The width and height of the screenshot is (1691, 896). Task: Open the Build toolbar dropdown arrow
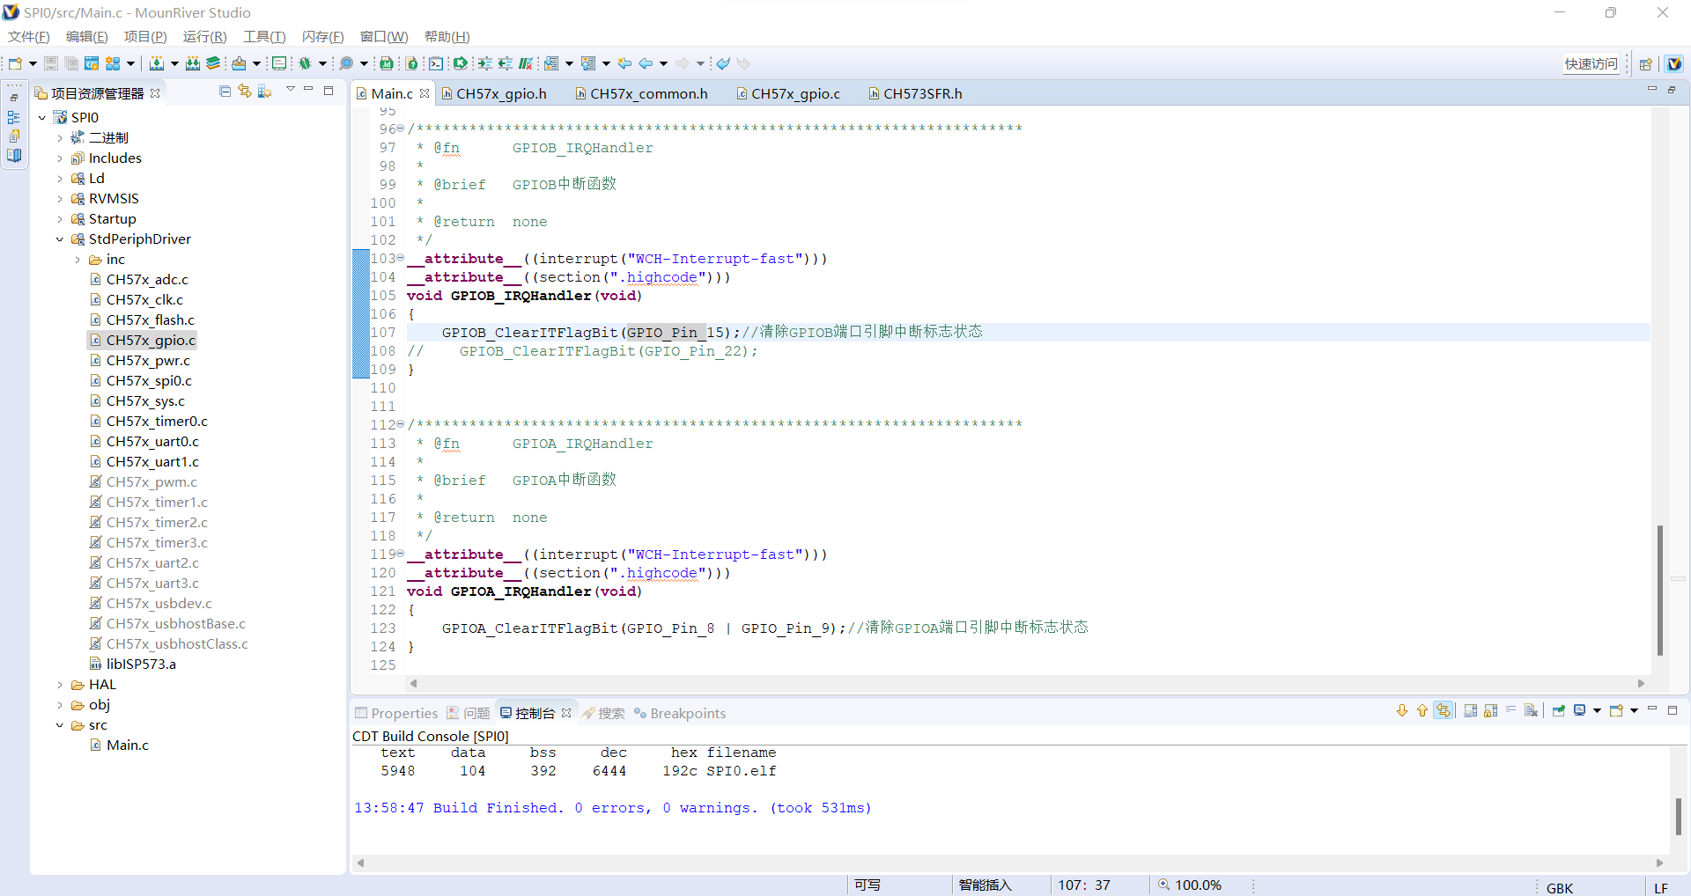click(174, 63)
